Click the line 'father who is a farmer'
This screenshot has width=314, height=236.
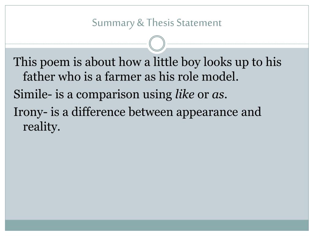131,77
